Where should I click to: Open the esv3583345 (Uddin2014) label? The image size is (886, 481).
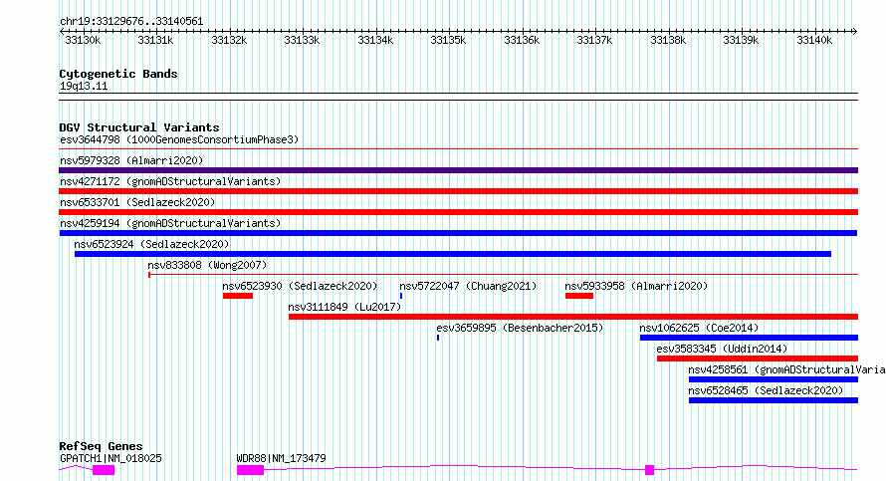coord(722,349)
